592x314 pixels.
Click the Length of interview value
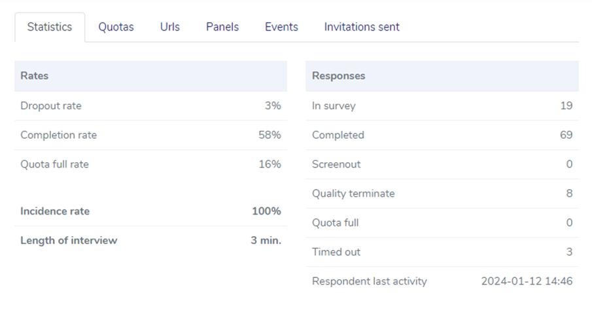tap(266, 241)
